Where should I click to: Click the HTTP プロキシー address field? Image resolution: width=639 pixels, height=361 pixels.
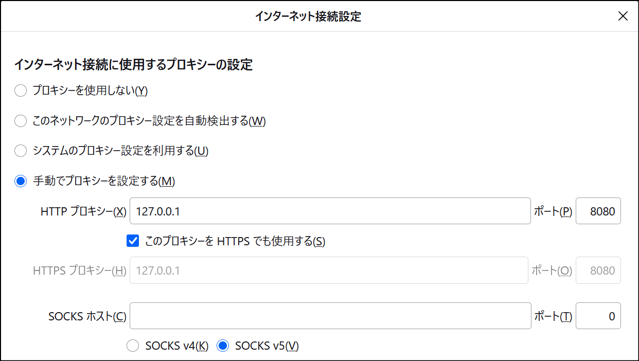click(x=330, y=211)
